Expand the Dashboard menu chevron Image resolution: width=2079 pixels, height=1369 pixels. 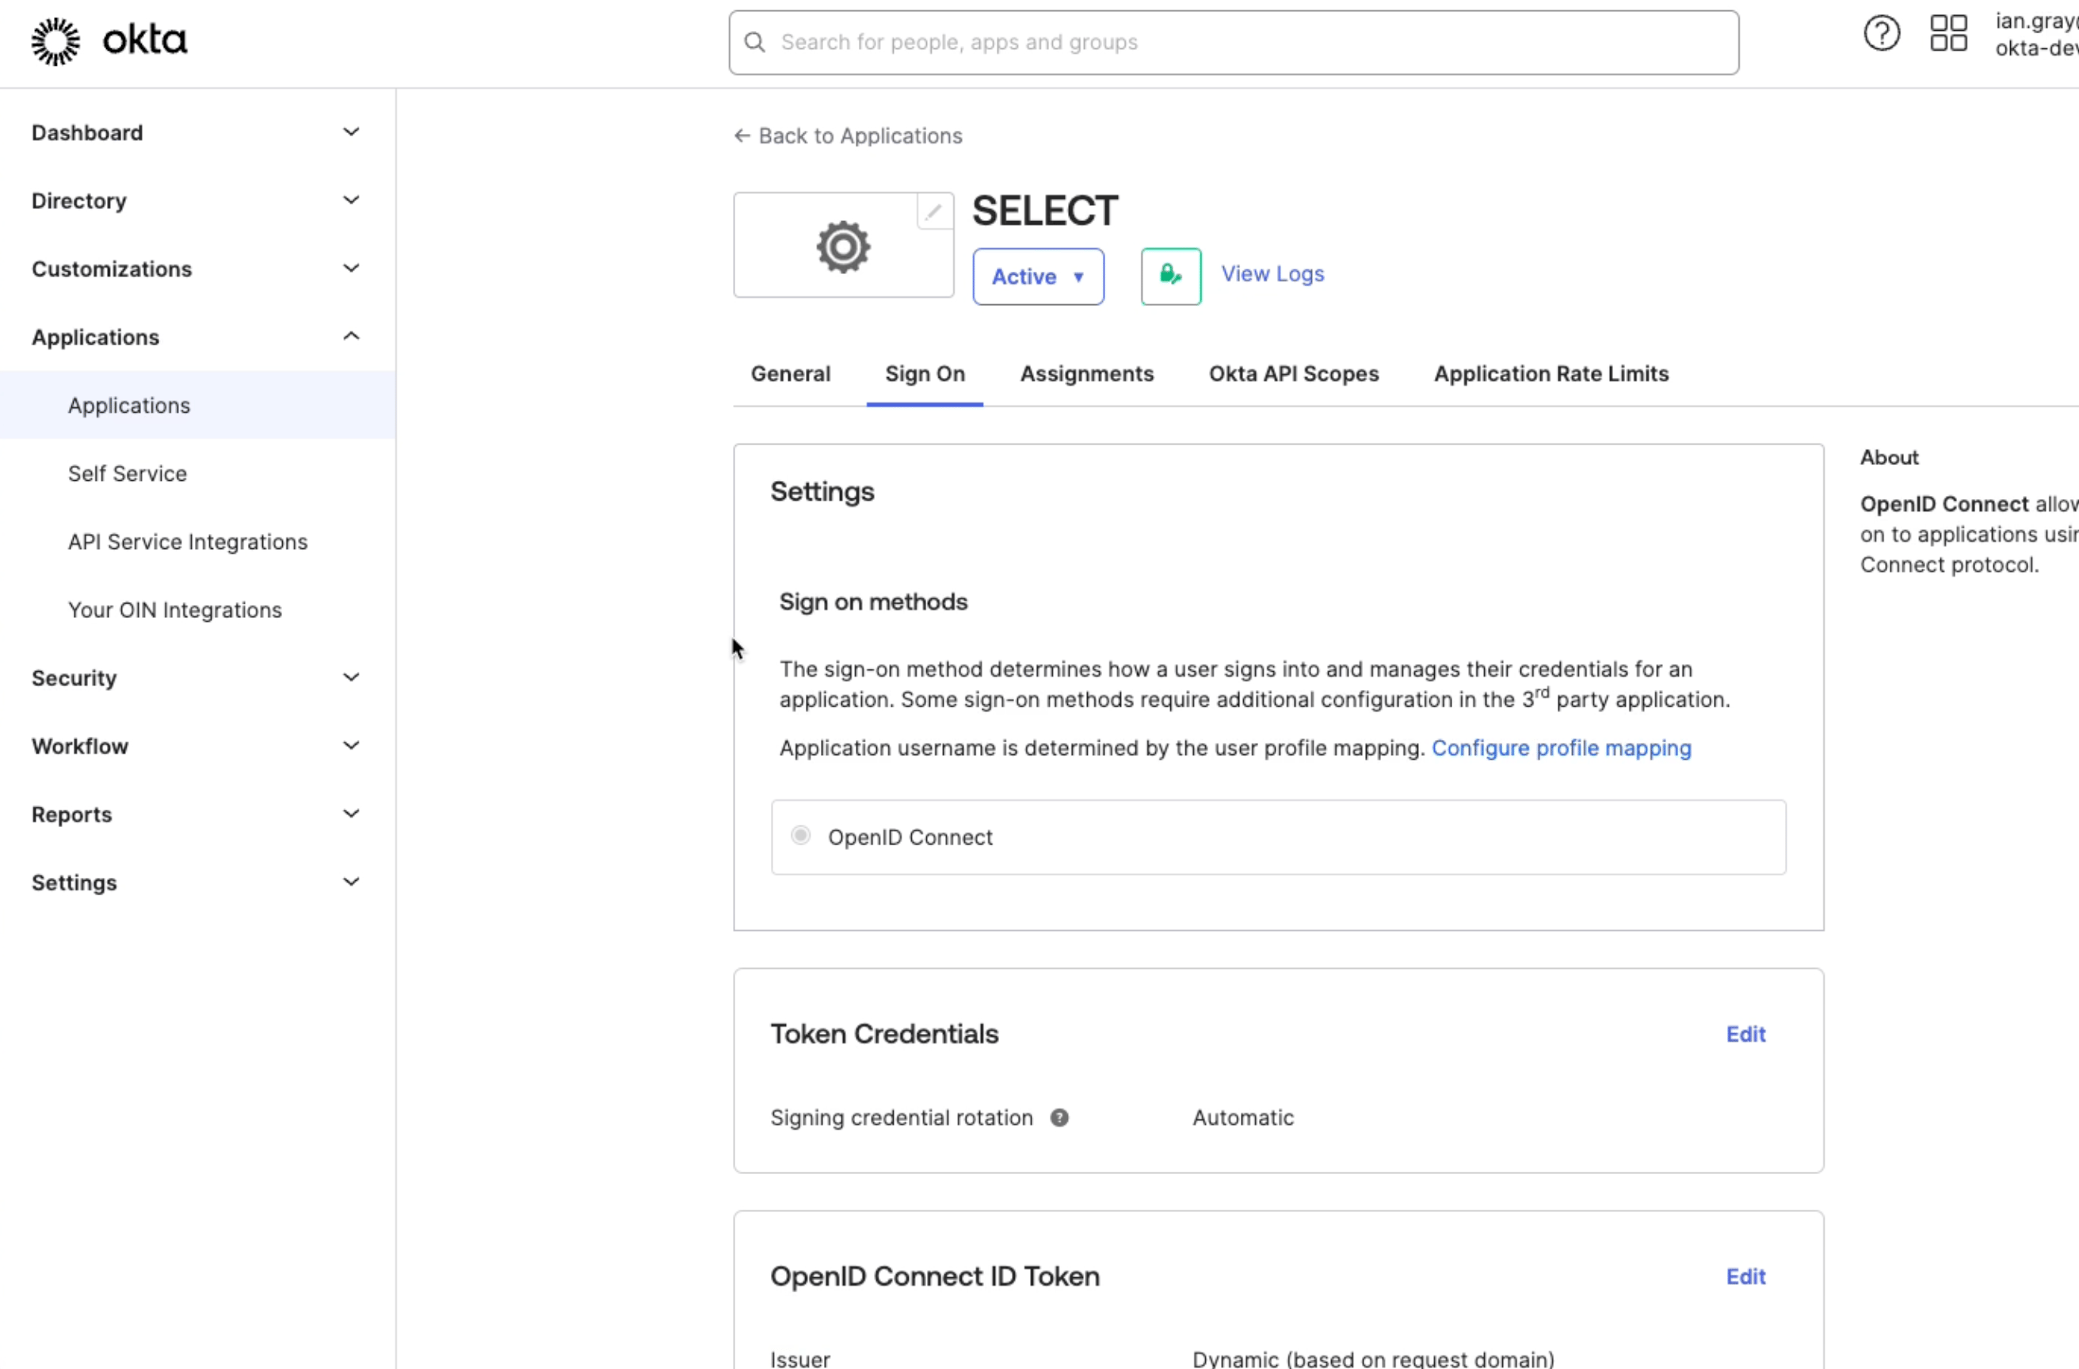pyautogui.click(x=351, y=132)
